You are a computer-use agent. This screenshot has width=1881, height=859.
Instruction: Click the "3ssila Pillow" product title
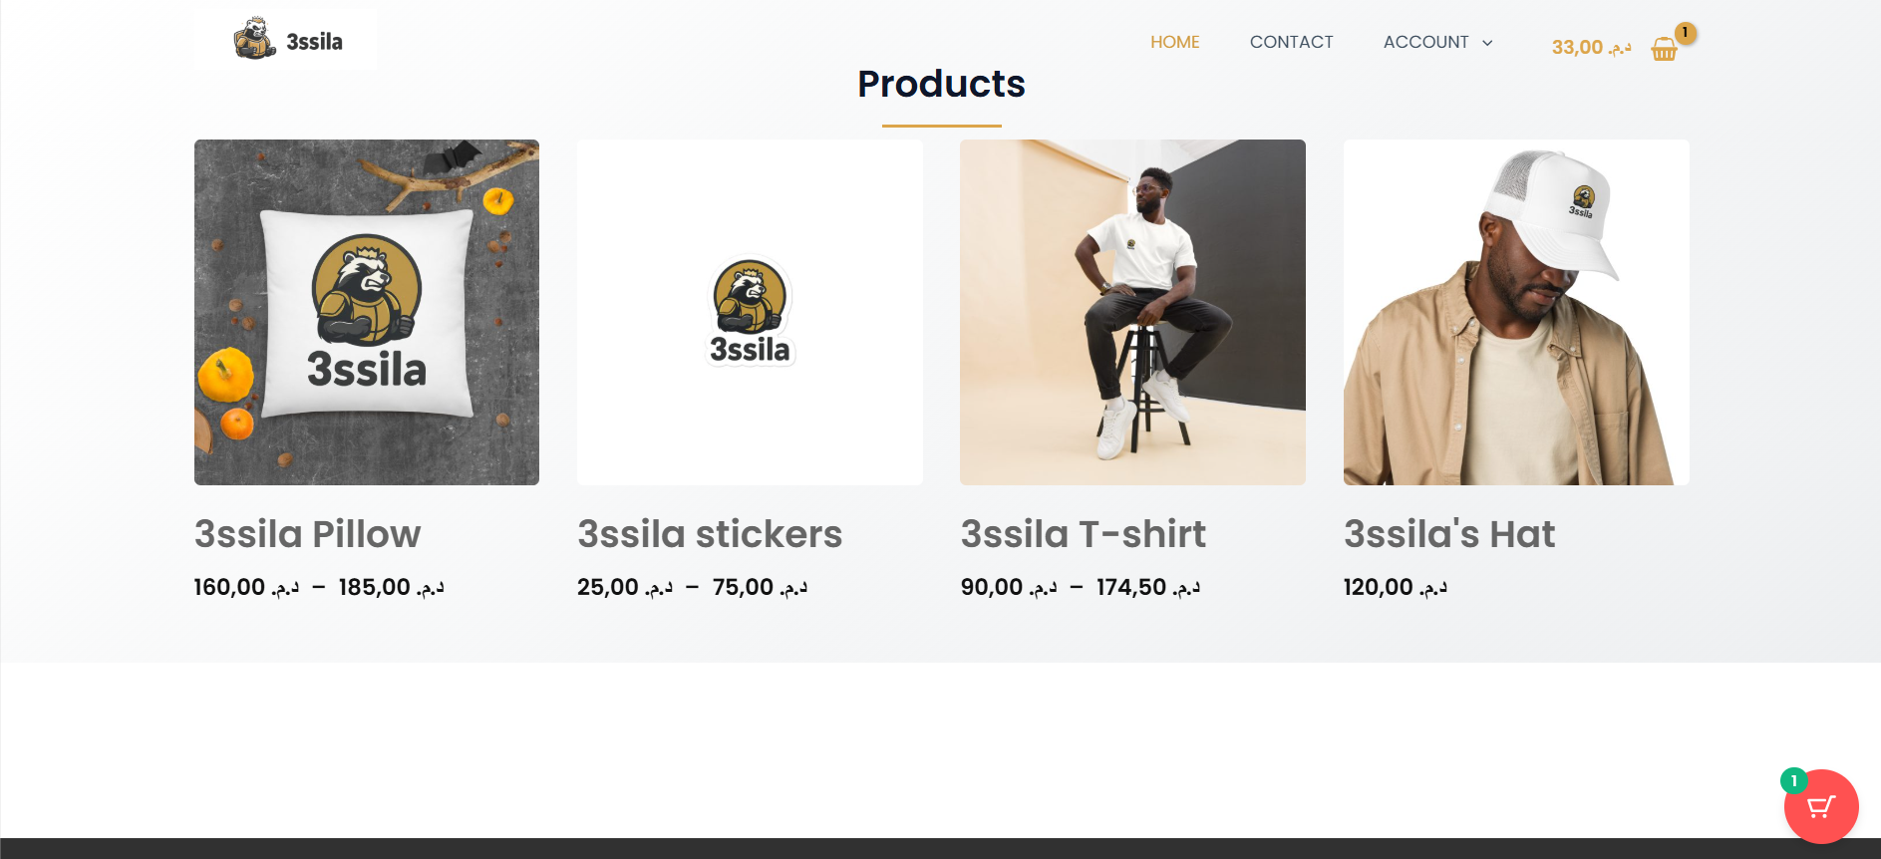tap(308, 534)
